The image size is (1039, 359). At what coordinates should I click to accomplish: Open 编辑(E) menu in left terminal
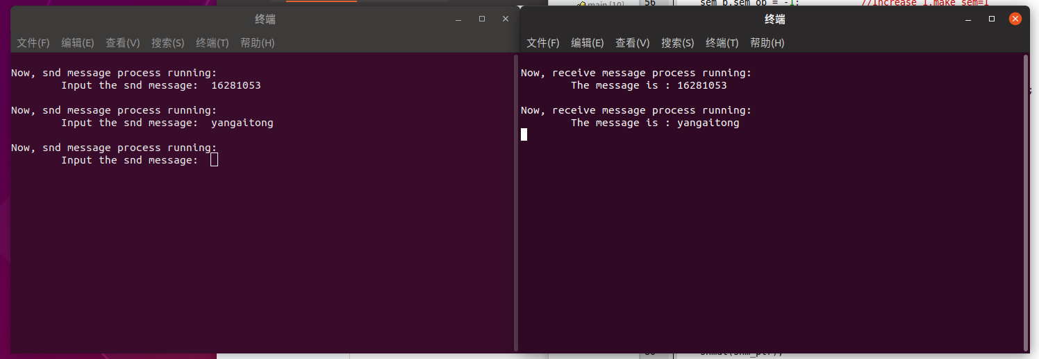(x=78, y=43)
